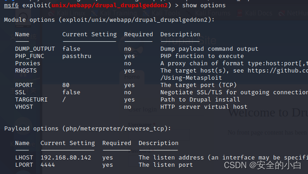This screenshot has height=174, width=308.
Task: Select the DUMP_OUTPUT option name
Action: 35,49
